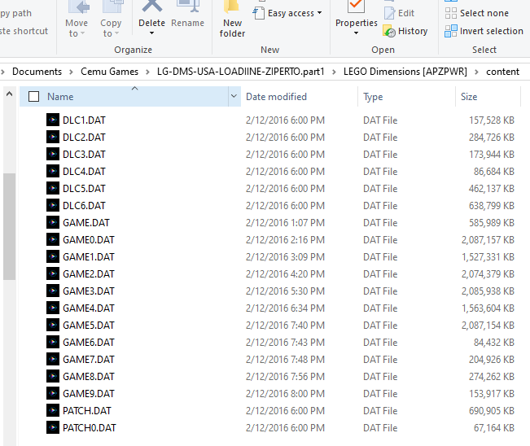
Task: Click the content breadcrumb segment
Action: tap(502, 72)
